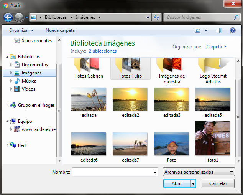Click the Refresh button beside address bar
Screen dimensions: 243x195
click(x=156, y=17)
